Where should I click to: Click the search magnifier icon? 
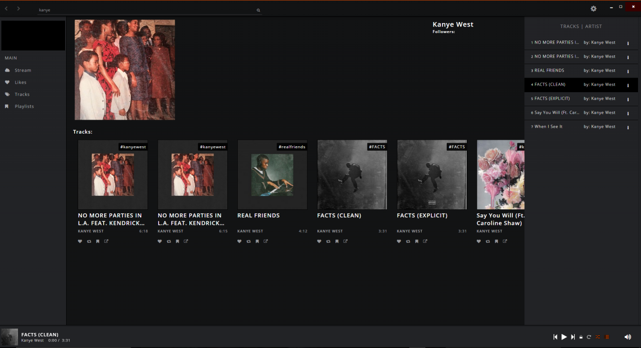click(x=258, y=10)
